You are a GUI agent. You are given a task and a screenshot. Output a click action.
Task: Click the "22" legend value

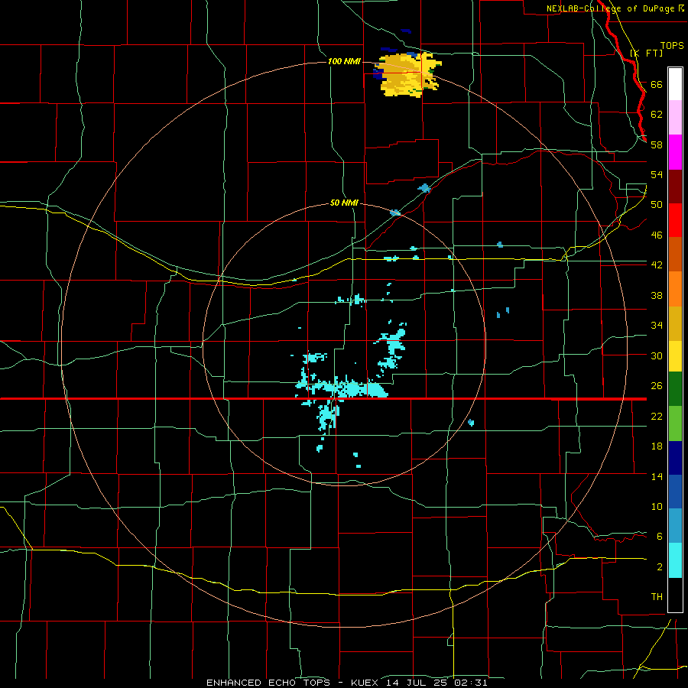(657, 416)
